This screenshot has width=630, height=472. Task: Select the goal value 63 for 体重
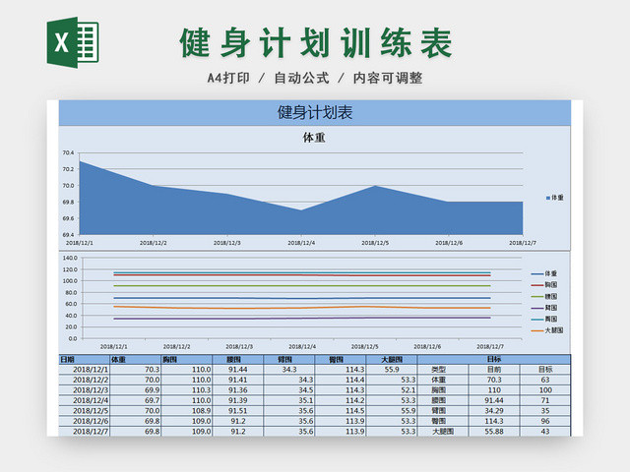(x=545, y=380)
